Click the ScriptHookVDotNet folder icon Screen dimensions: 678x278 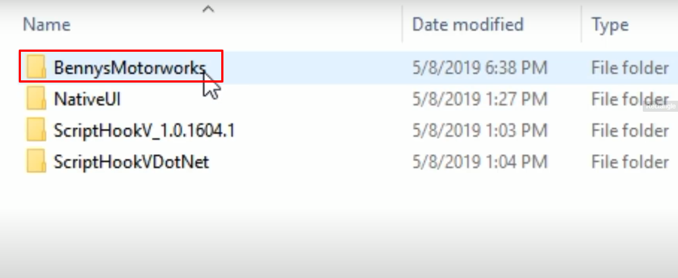(36, 162)
